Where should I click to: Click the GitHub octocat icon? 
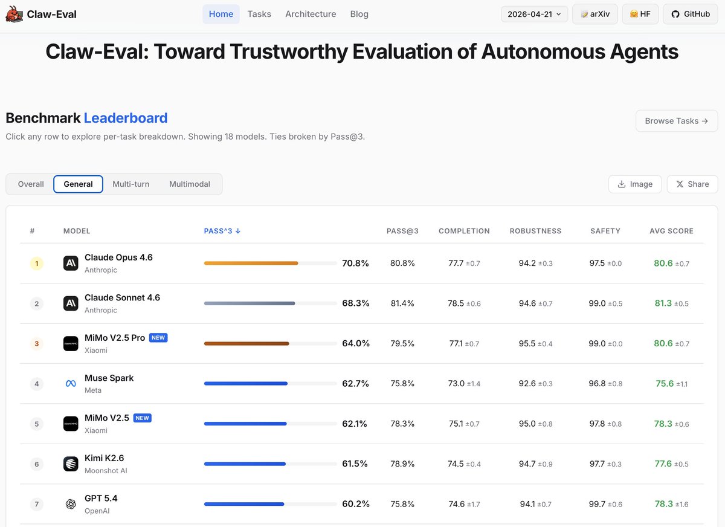click(675, 14)
